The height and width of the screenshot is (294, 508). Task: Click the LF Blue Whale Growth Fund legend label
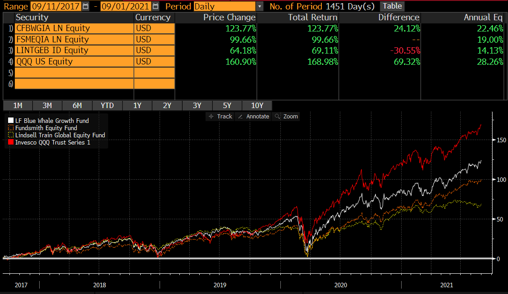pos(52,121)
